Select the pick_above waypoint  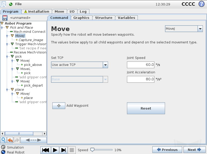tap(33, 65)
